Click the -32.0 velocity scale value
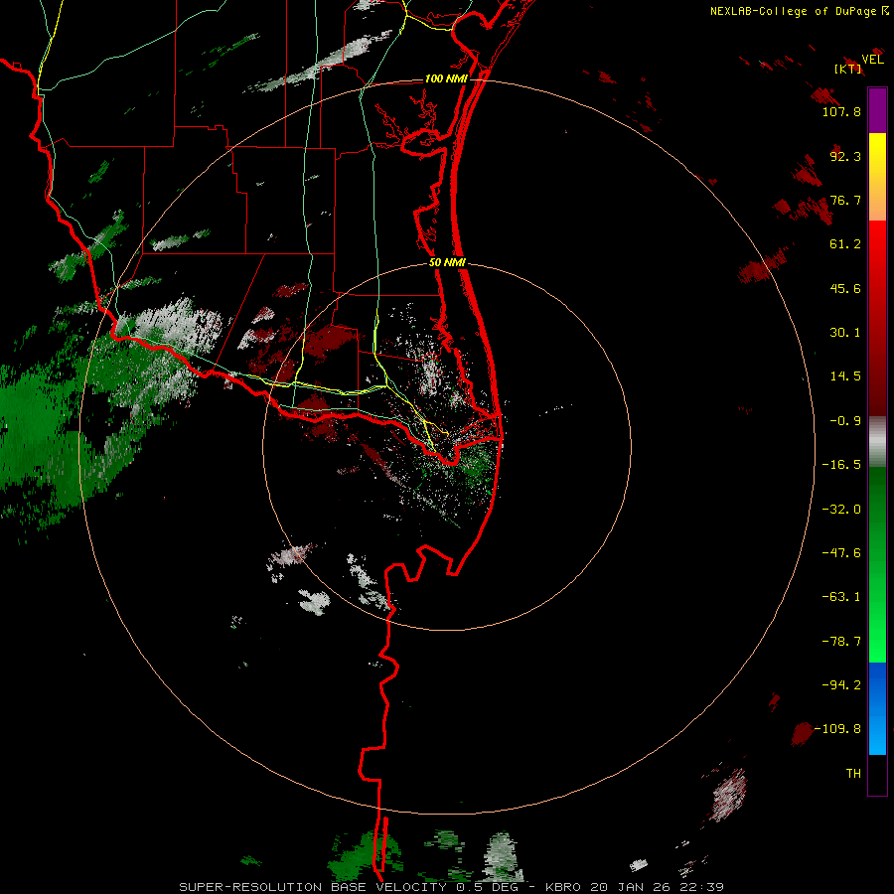This screenshot has width=894, height=894. click(841, 510)
